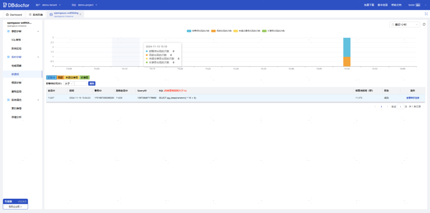Close the opengauss-vv8964hg tab
The height and width of the screenshot is (213, 430).
pyautogui.click(x=80, y=15)
